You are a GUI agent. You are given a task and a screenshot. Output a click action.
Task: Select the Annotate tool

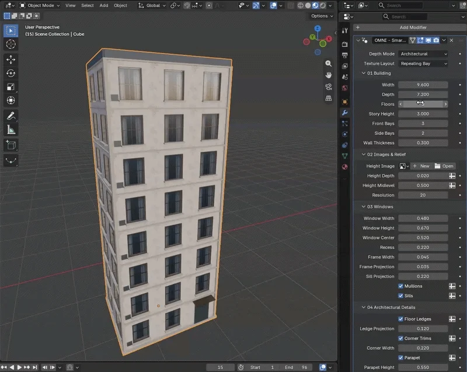(11, 116)
